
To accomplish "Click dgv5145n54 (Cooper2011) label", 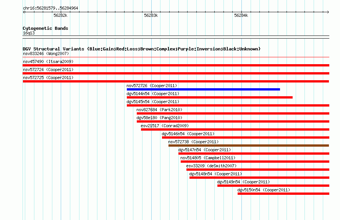I will 153,102.
